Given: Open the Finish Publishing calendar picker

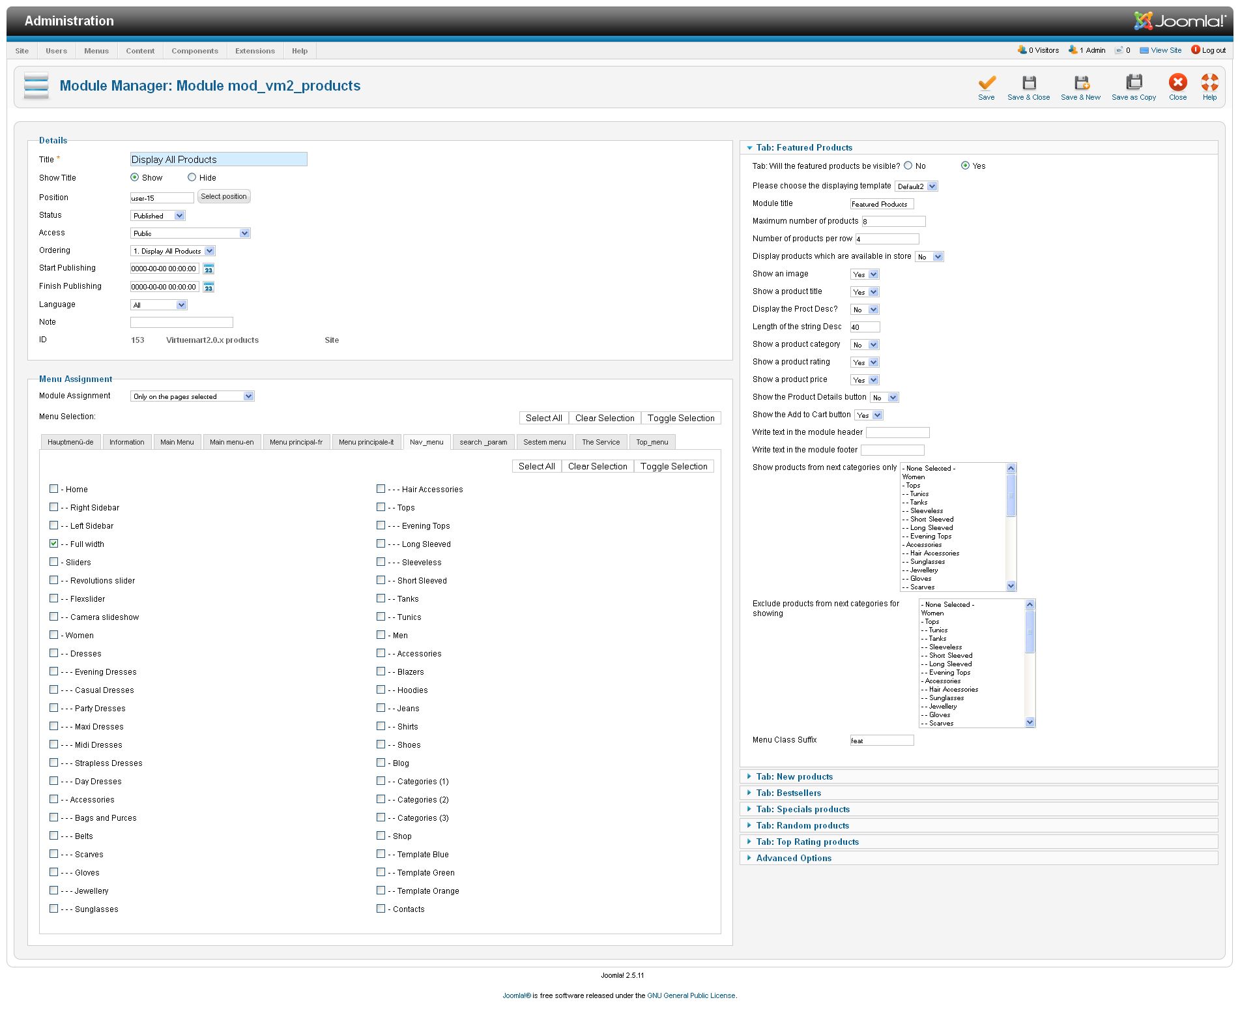Looking at the screenshot, I should (x=209, y=287).
